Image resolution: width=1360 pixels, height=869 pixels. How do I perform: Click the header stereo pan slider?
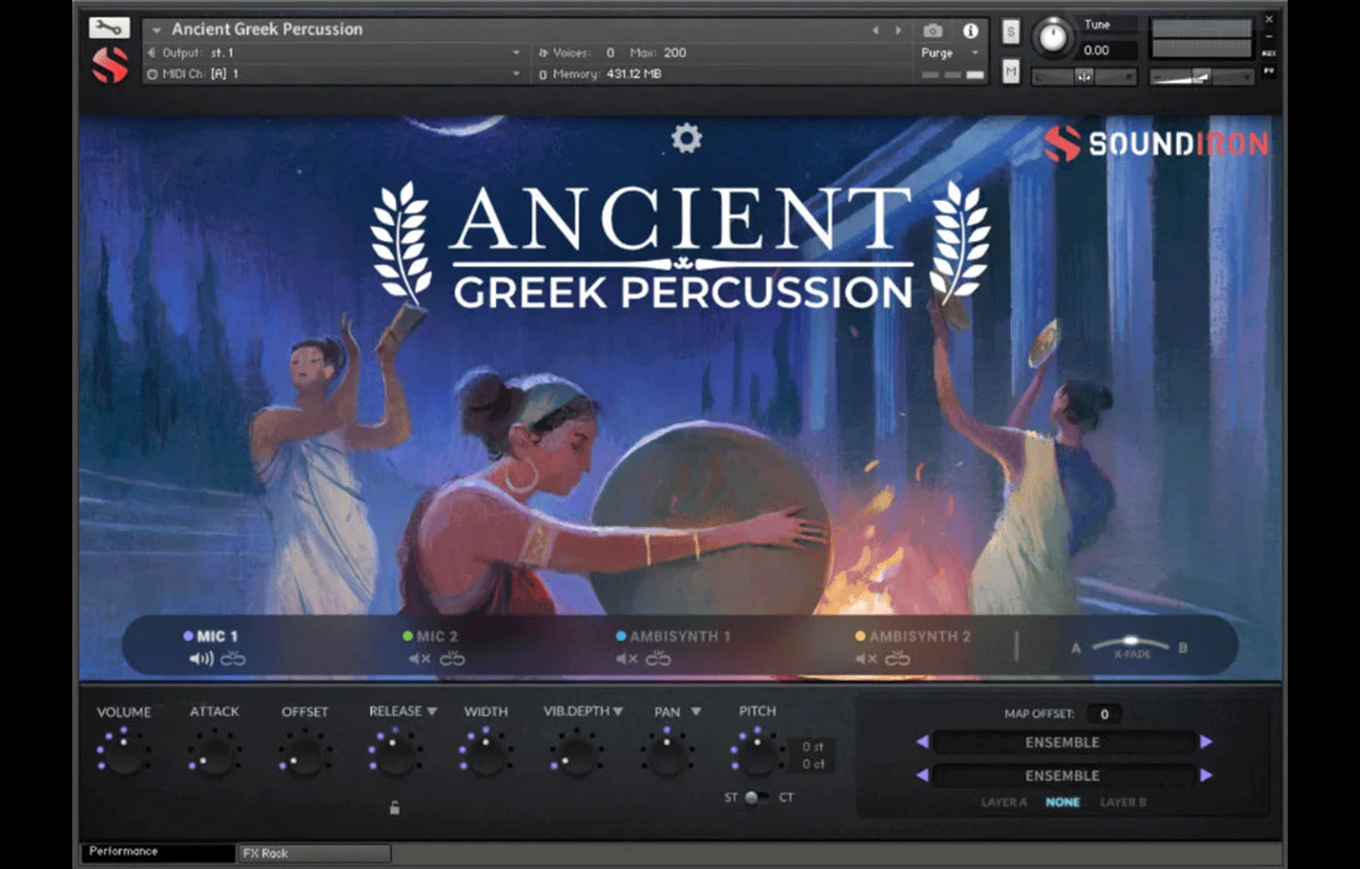tap(1084, 77)
